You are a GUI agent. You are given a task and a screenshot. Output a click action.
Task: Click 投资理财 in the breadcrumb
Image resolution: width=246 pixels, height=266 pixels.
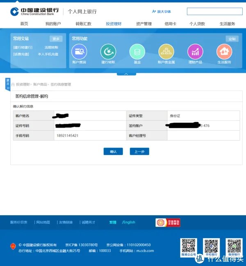coord(23,84)
